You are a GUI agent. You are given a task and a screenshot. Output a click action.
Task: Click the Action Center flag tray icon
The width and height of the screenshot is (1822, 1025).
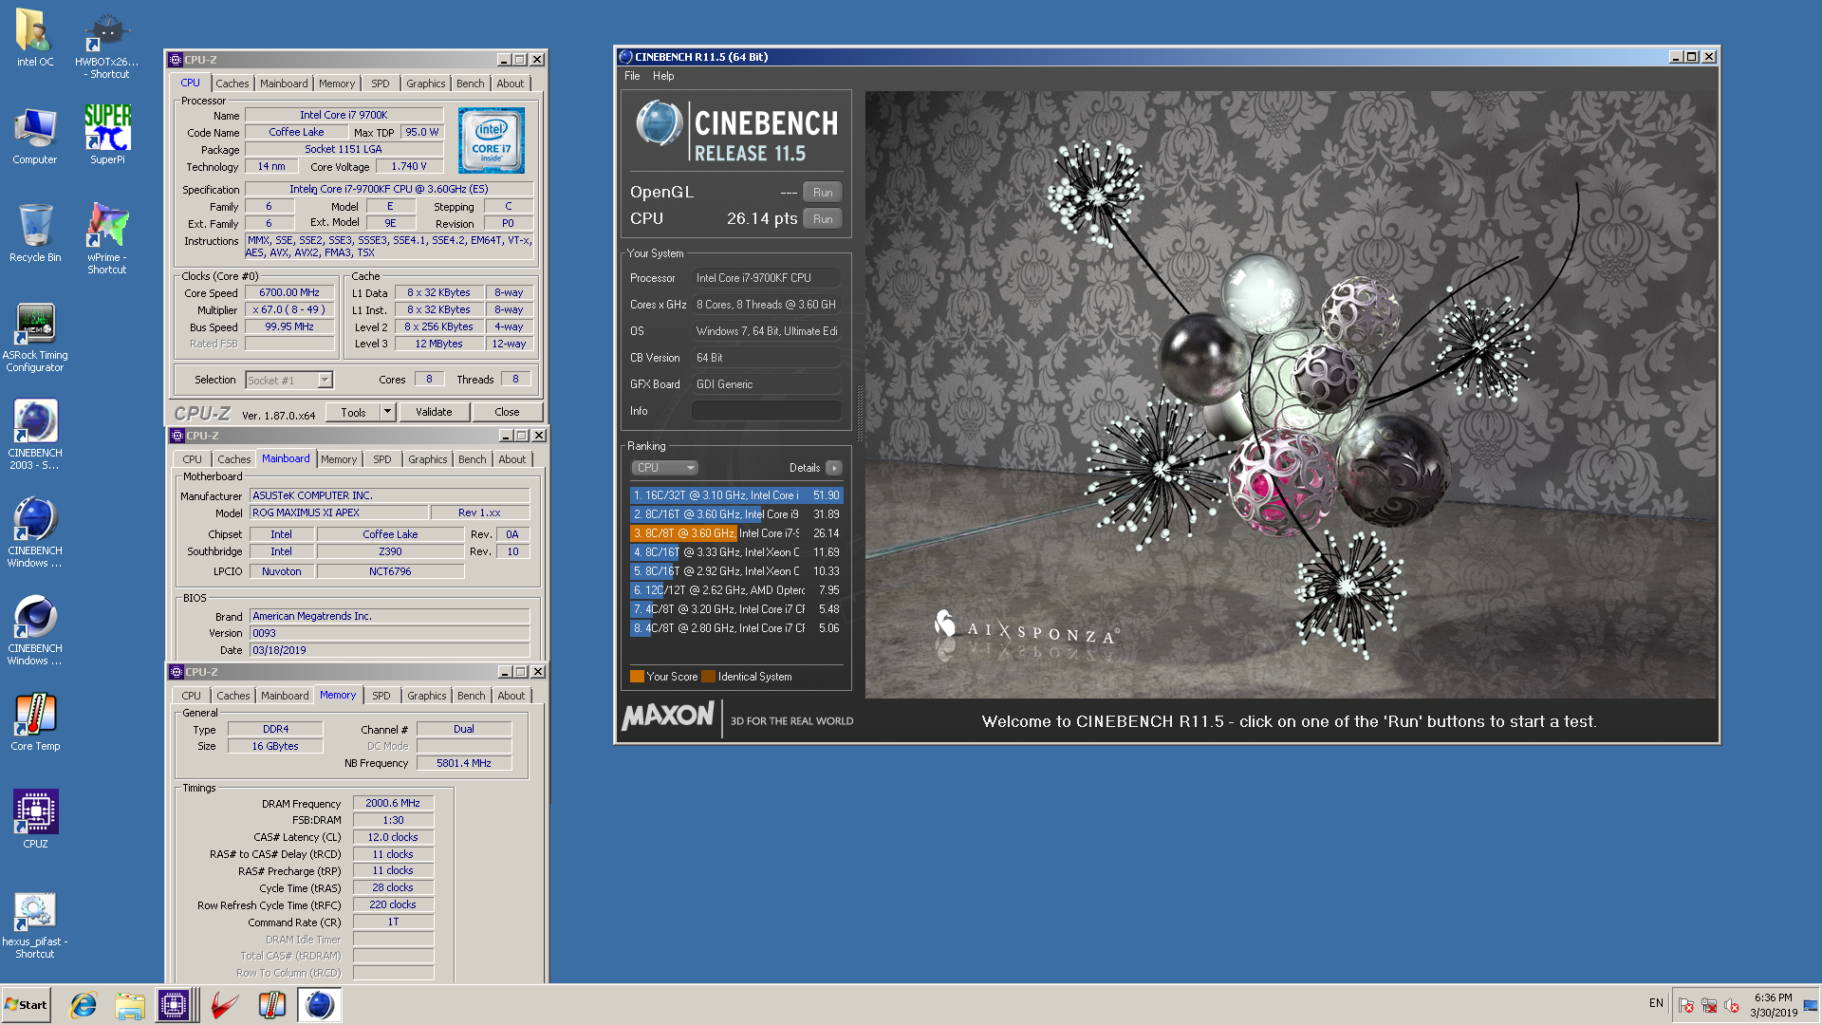pos(1686,1005)
